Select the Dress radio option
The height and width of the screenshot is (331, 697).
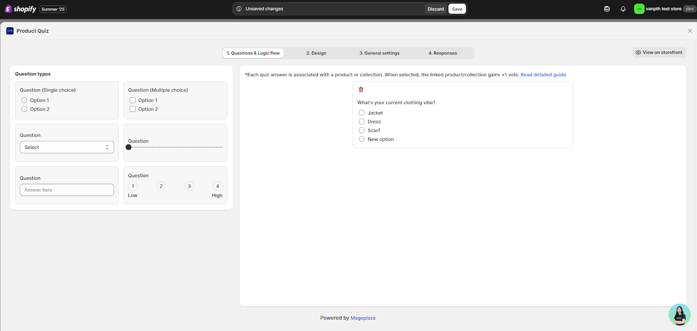click(362, 122)
